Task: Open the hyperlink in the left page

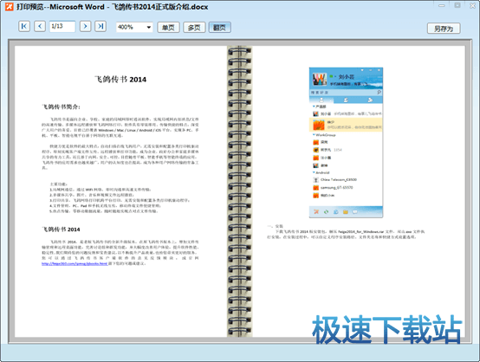Action: coord(75,263)
